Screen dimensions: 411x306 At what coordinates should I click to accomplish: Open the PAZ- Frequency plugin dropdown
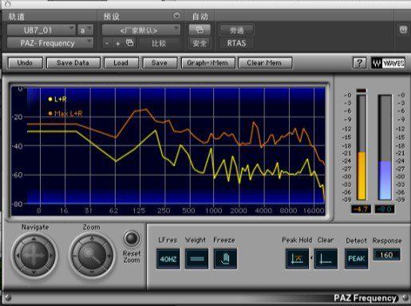coord(50,43)
